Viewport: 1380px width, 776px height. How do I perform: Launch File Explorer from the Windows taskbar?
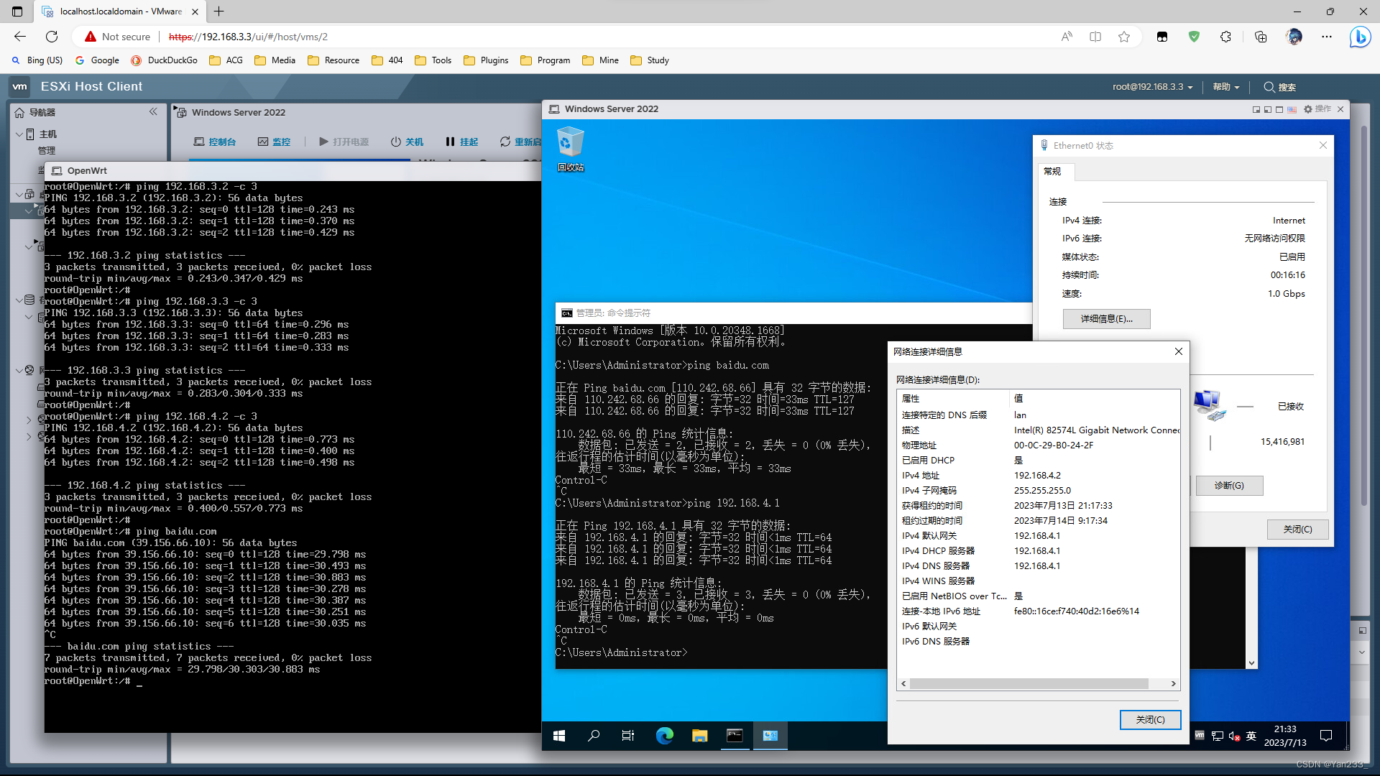click(699, 736)
